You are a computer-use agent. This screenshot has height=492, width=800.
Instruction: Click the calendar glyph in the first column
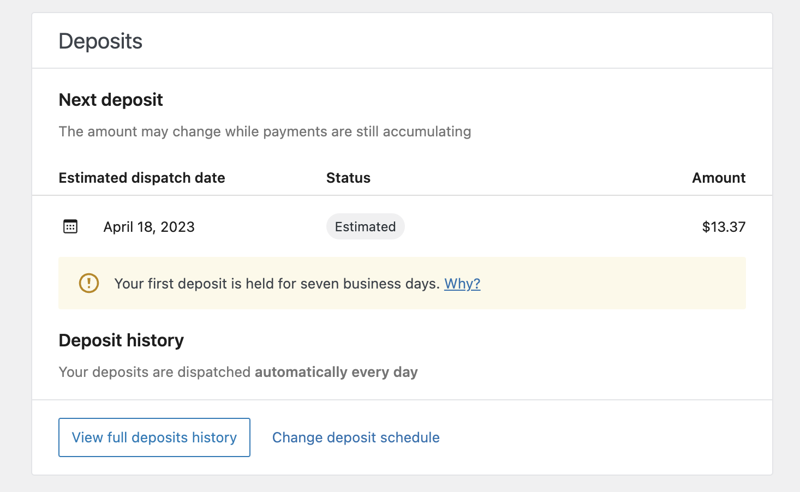pyautogui.click(x=70, y=226)
